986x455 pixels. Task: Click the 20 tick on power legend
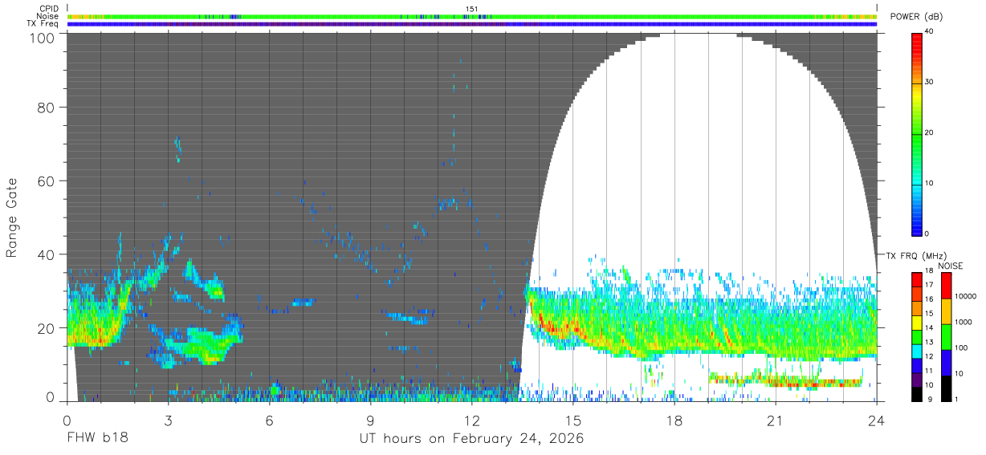point(931,133)
